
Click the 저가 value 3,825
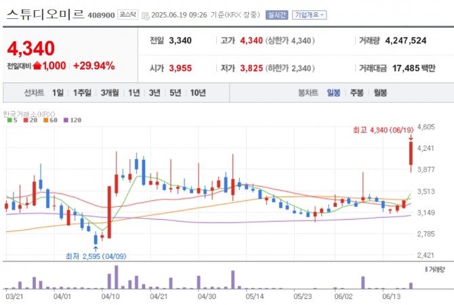(251, 68)
